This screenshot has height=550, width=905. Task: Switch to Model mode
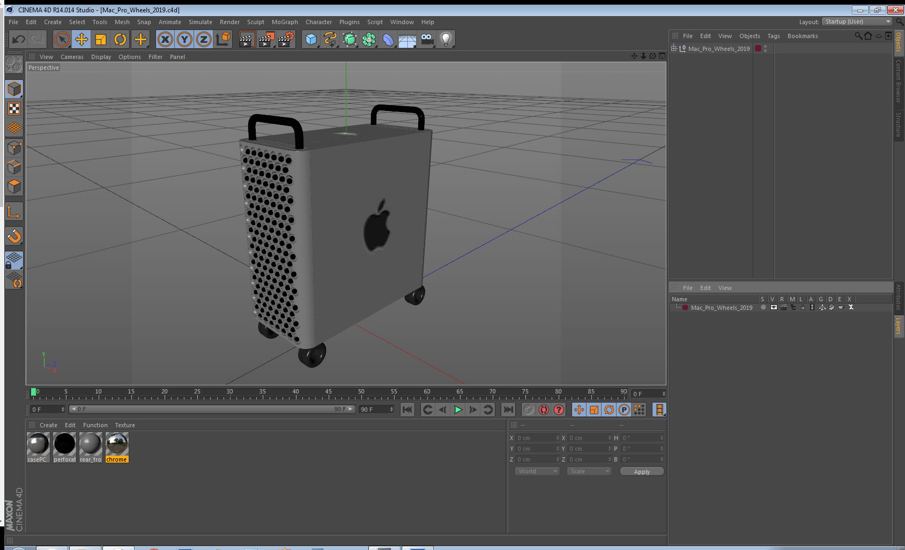14,89
